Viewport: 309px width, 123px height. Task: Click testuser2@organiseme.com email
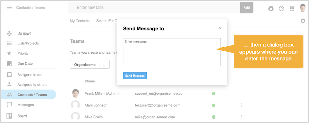click(158, 105)
